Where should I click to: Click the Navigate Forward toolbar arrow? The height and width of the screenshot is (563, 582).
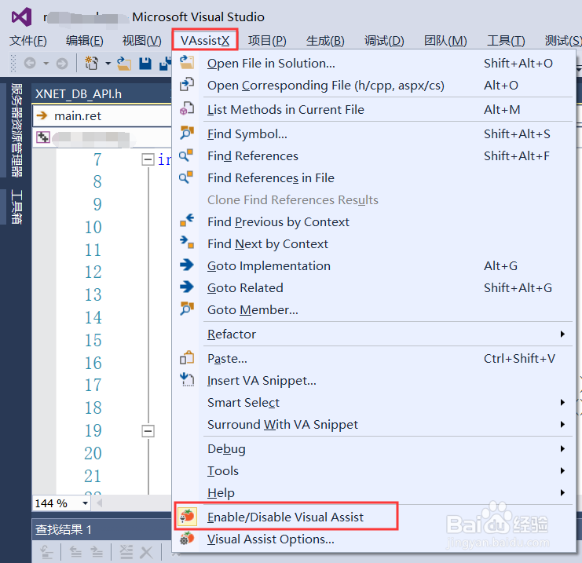tap(62, 64)
